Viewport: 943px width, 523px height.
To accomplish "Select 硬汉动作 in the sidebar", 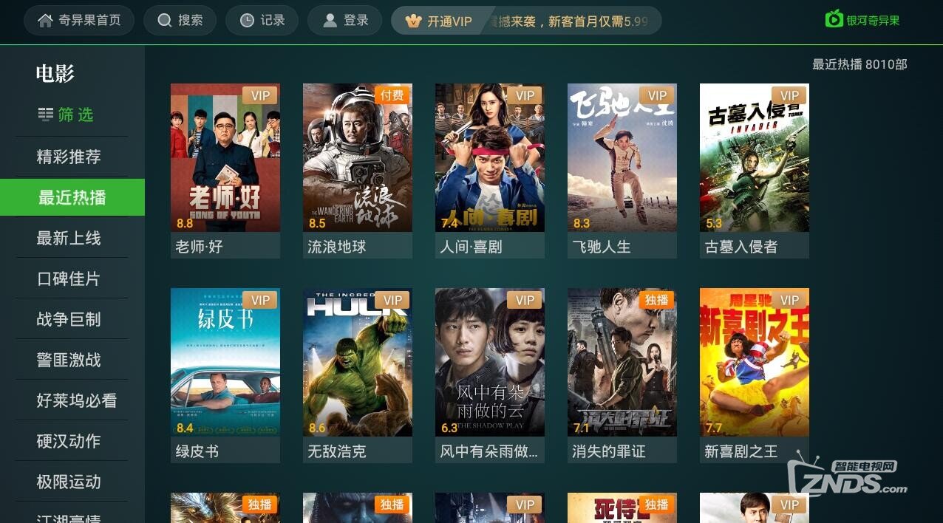I will pyautogui.click(x=69, y=441).
